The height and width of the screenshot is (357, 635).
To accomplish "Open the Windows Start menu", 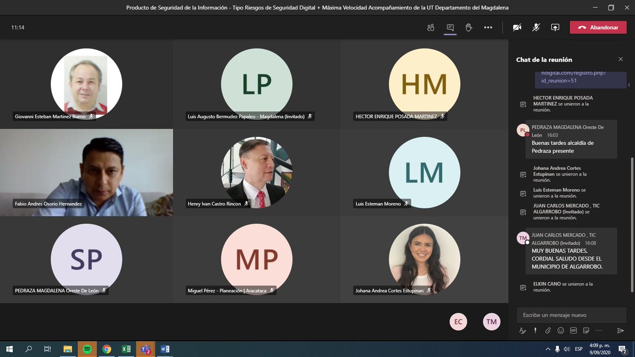I will tap(10, 349).
